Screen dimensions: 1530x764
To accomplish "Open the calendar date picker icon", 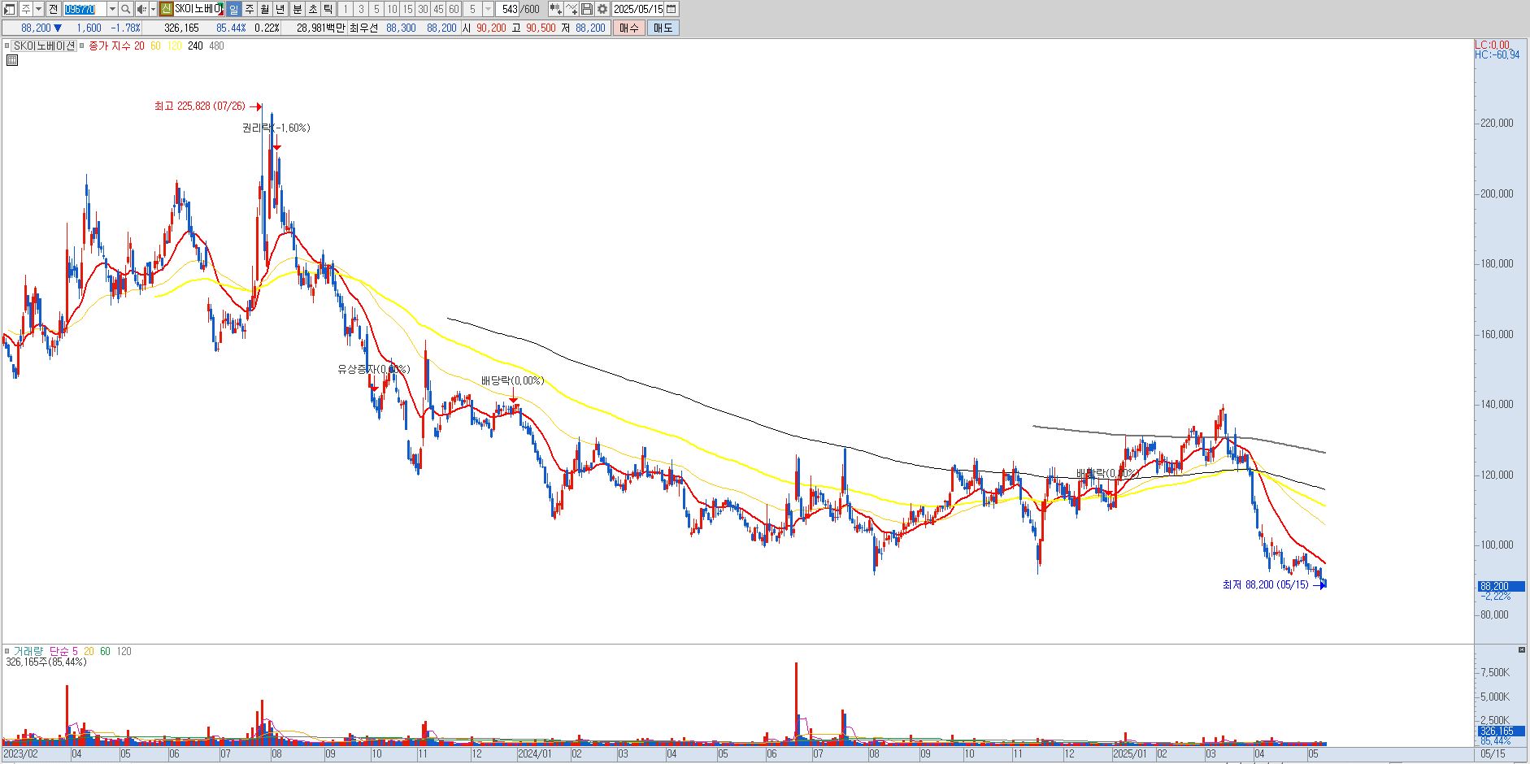I will tap(671, 9).
